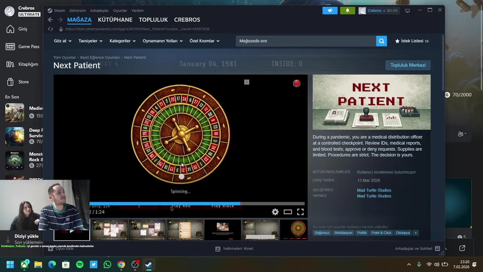Reload the Steam store page
The image size is (483, 272).
[x=51, y=29]
